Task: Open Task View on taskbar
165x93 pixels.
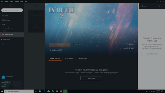Action: pos(36,91)
